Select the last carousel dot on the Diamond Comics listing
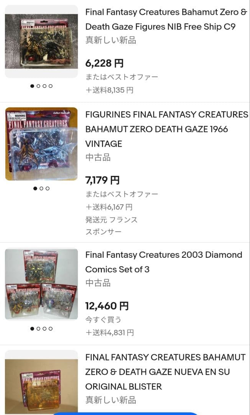Image resolution: width=250 pixels, height=415 pixels. point(50,329)
